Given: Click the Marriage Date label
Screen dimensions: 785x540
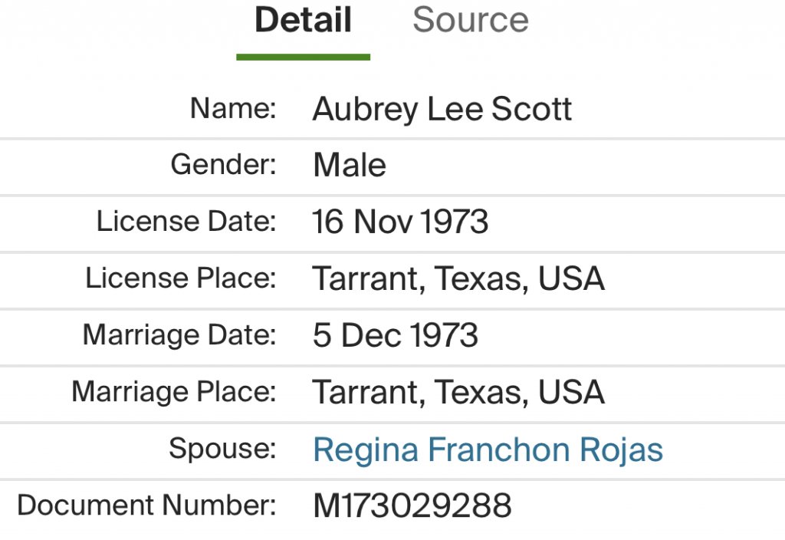Looking at the screenshot, I should [x=179, y=335].
